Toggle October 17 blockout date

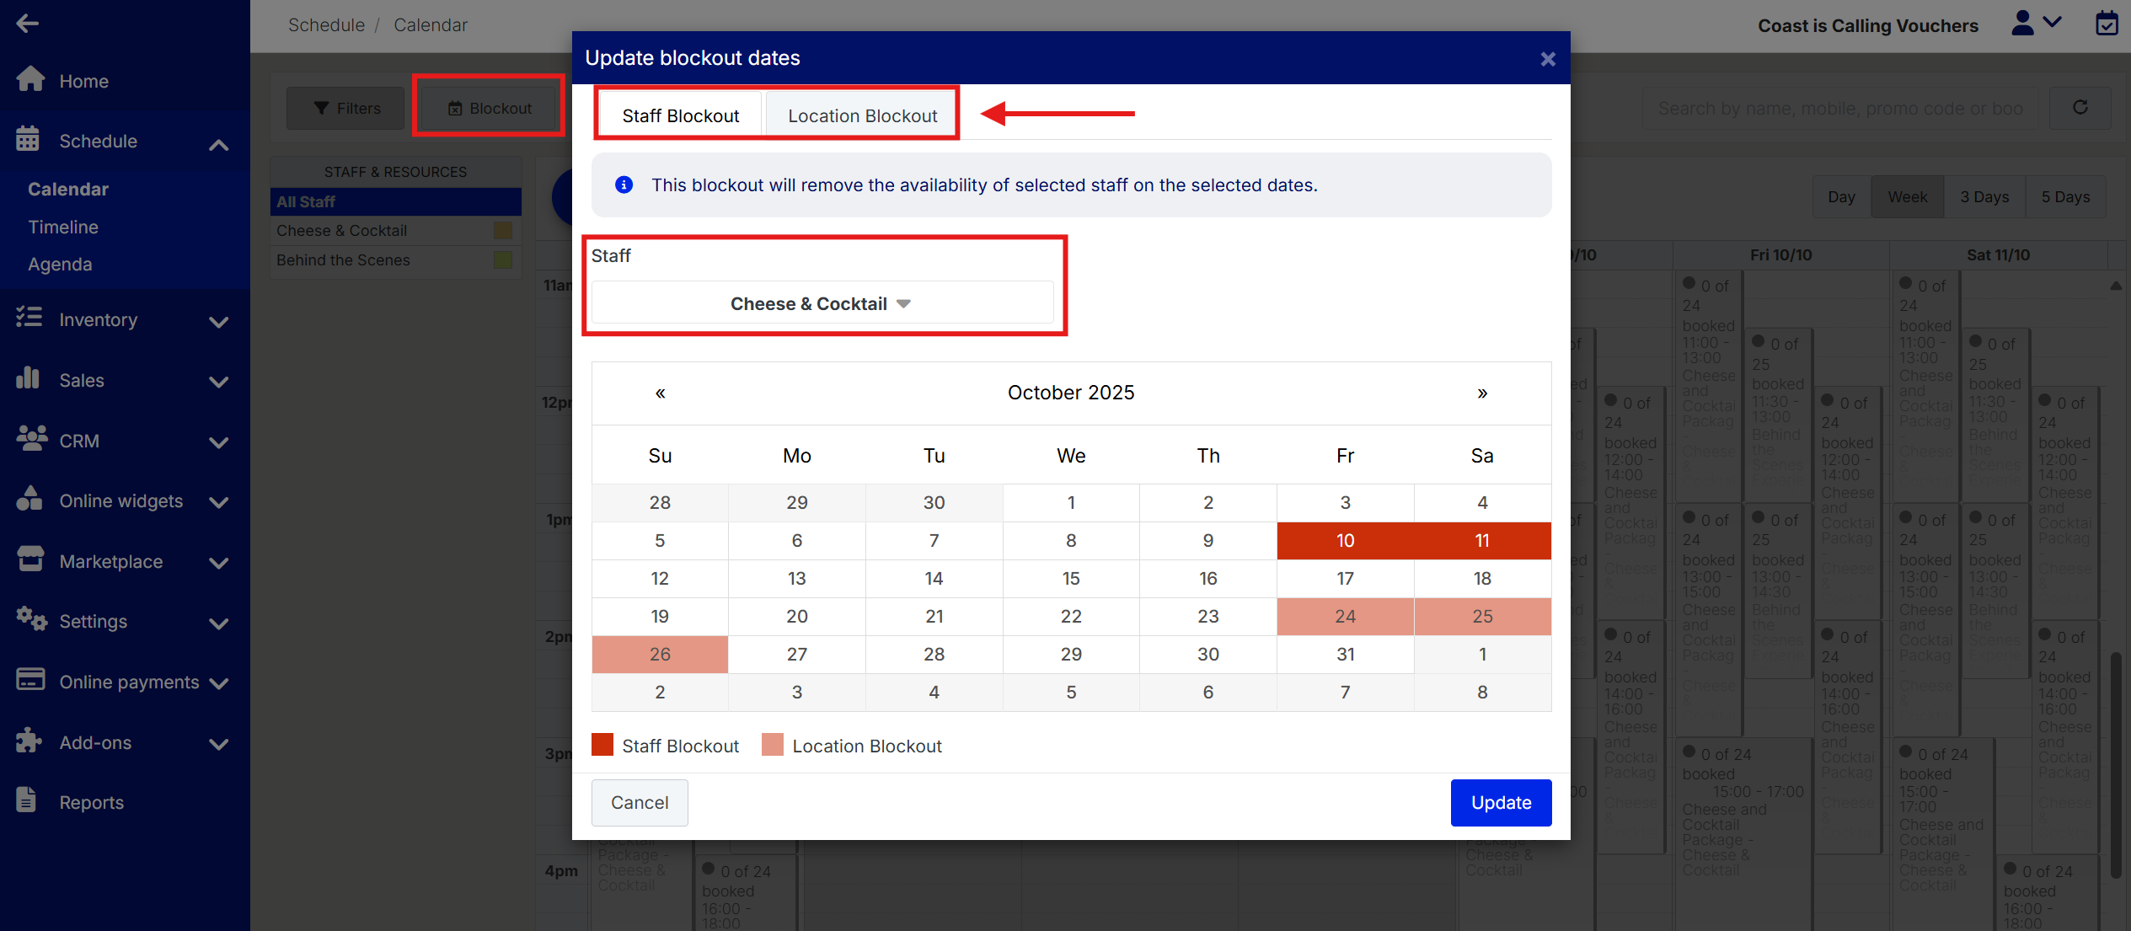[1345, 579]
